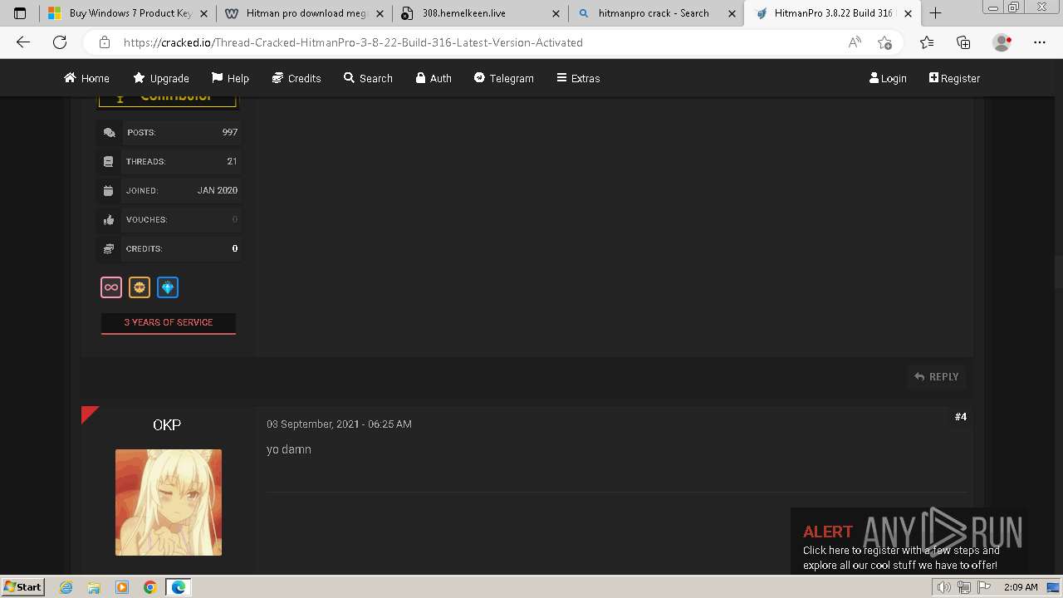Click the volume tray icon
This screenshot has height=598, width=1063.
point(944,587)
